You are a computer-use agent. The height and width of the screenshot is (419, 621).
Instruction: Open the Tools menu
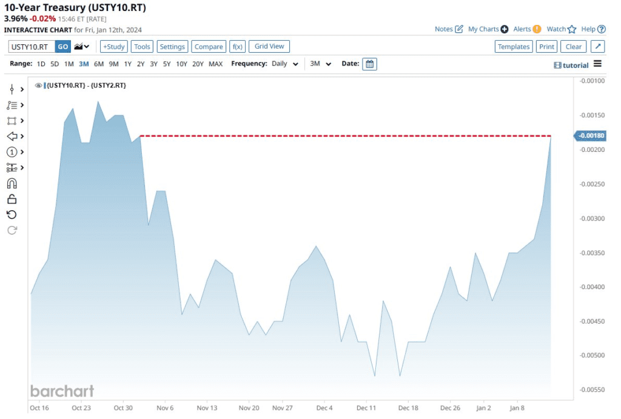tap(143, 47)
